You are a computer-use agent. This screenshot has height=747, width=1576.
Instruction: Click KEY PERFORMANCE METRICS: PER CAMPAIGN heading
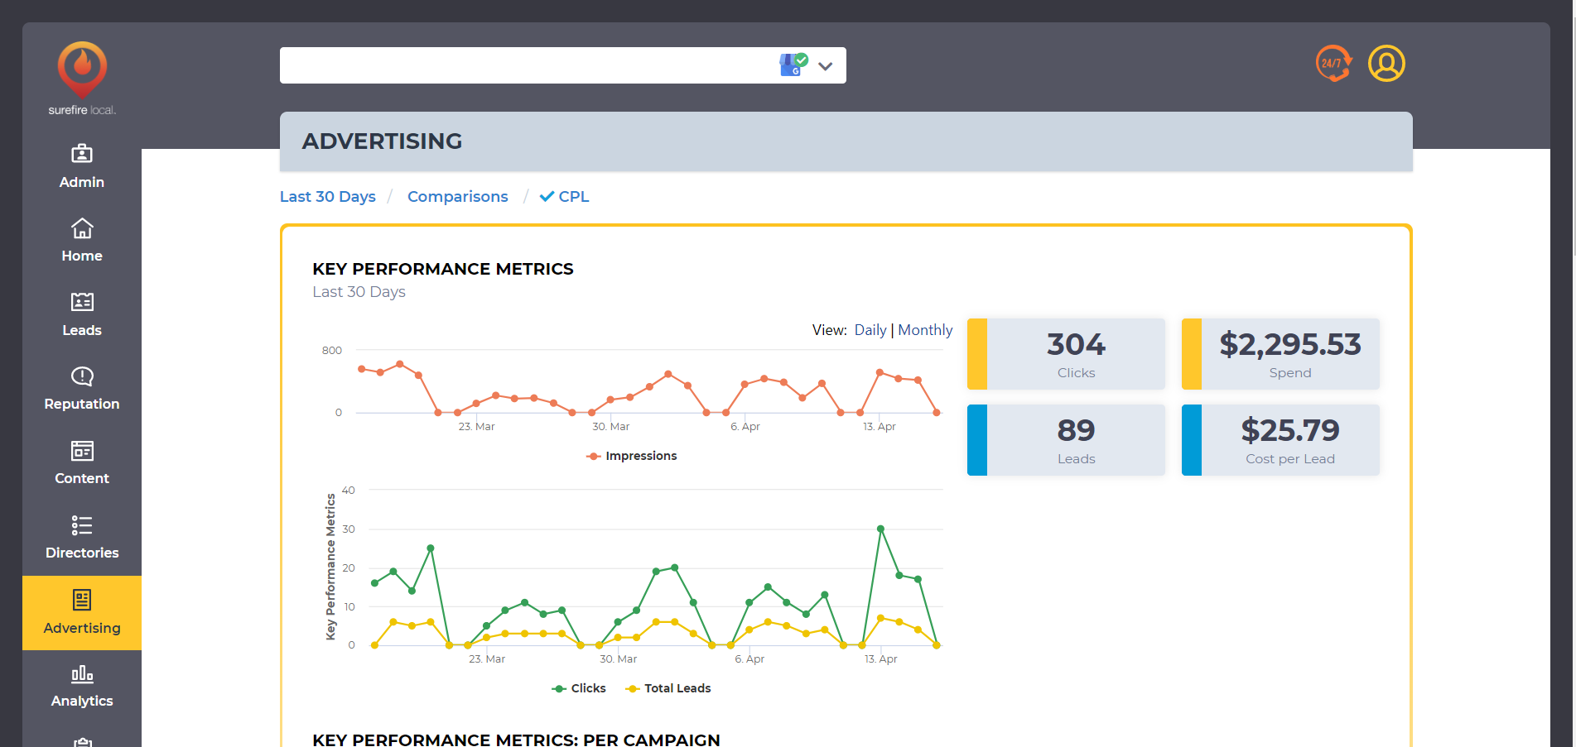[x=516, y=740]
